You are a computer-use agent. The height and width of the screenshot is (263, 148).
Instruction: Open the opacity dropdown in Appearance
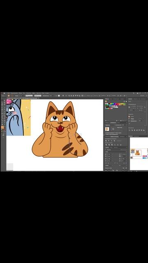point(143,121)
